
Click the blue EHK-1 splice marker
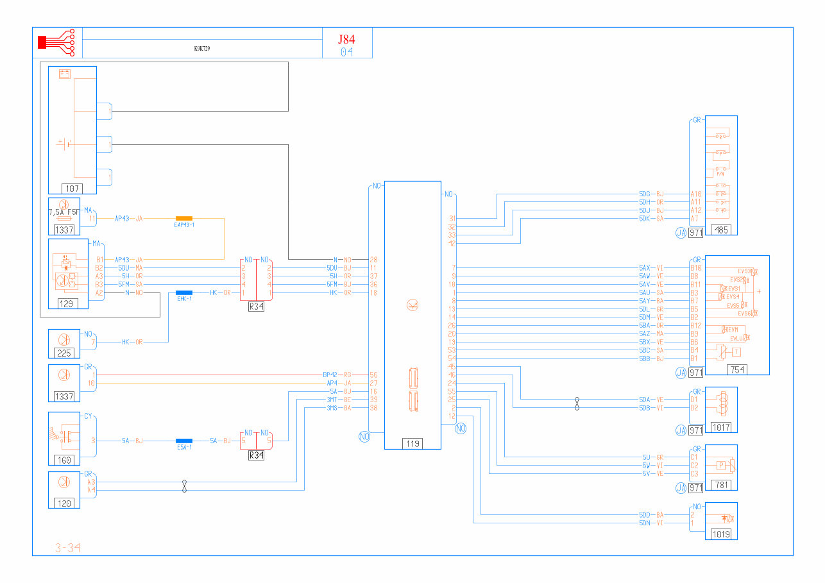click(184, 293)
